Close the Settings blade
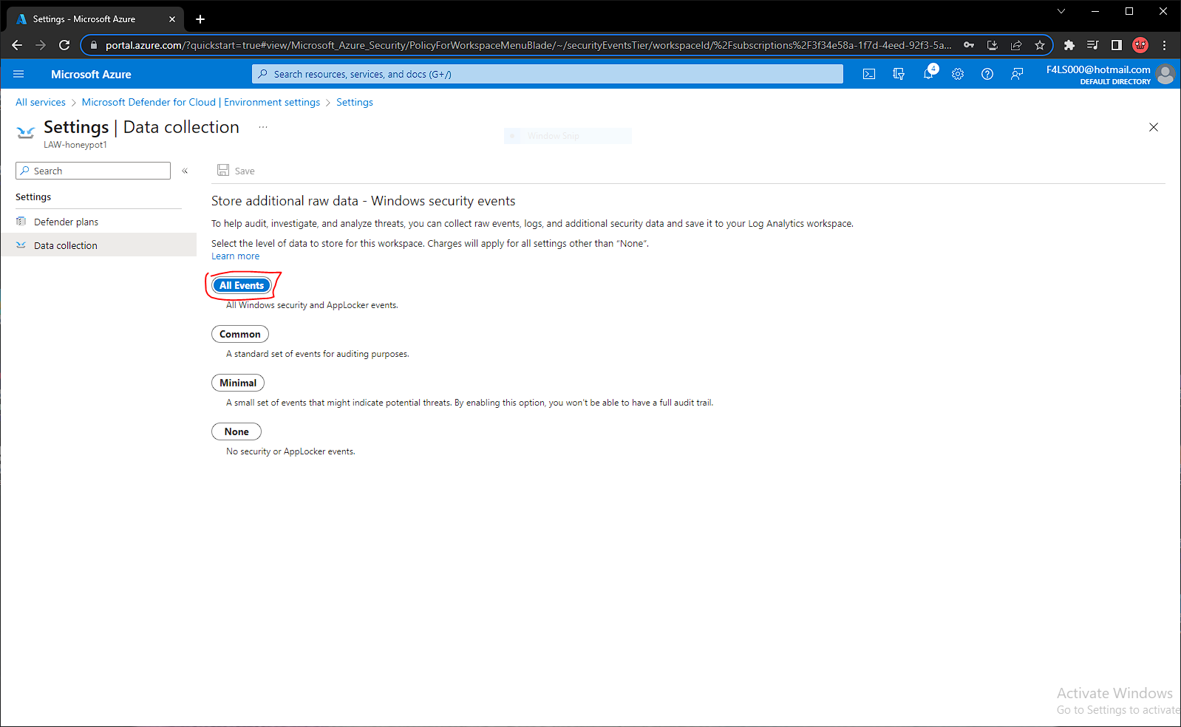The height and width of the screenshot is (727, 1181). click(1154, 127)
